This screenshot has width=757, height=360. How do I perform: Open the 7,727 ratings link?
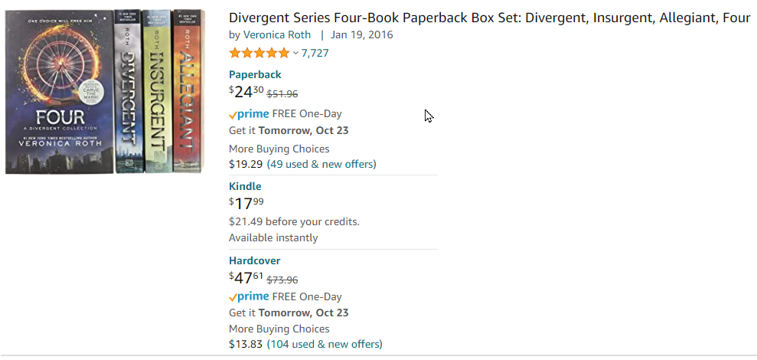click(x=315, y=53)
